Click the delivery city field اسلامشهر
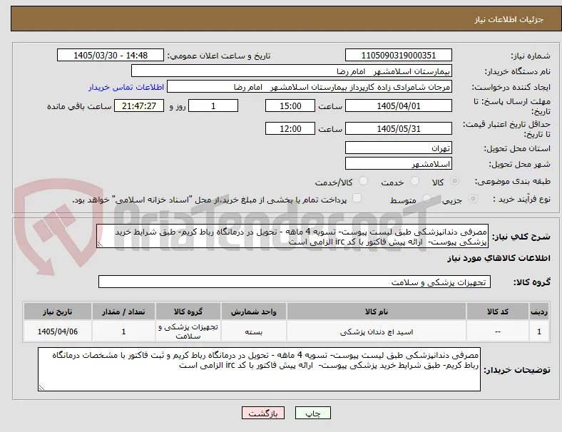 (399, 164)
